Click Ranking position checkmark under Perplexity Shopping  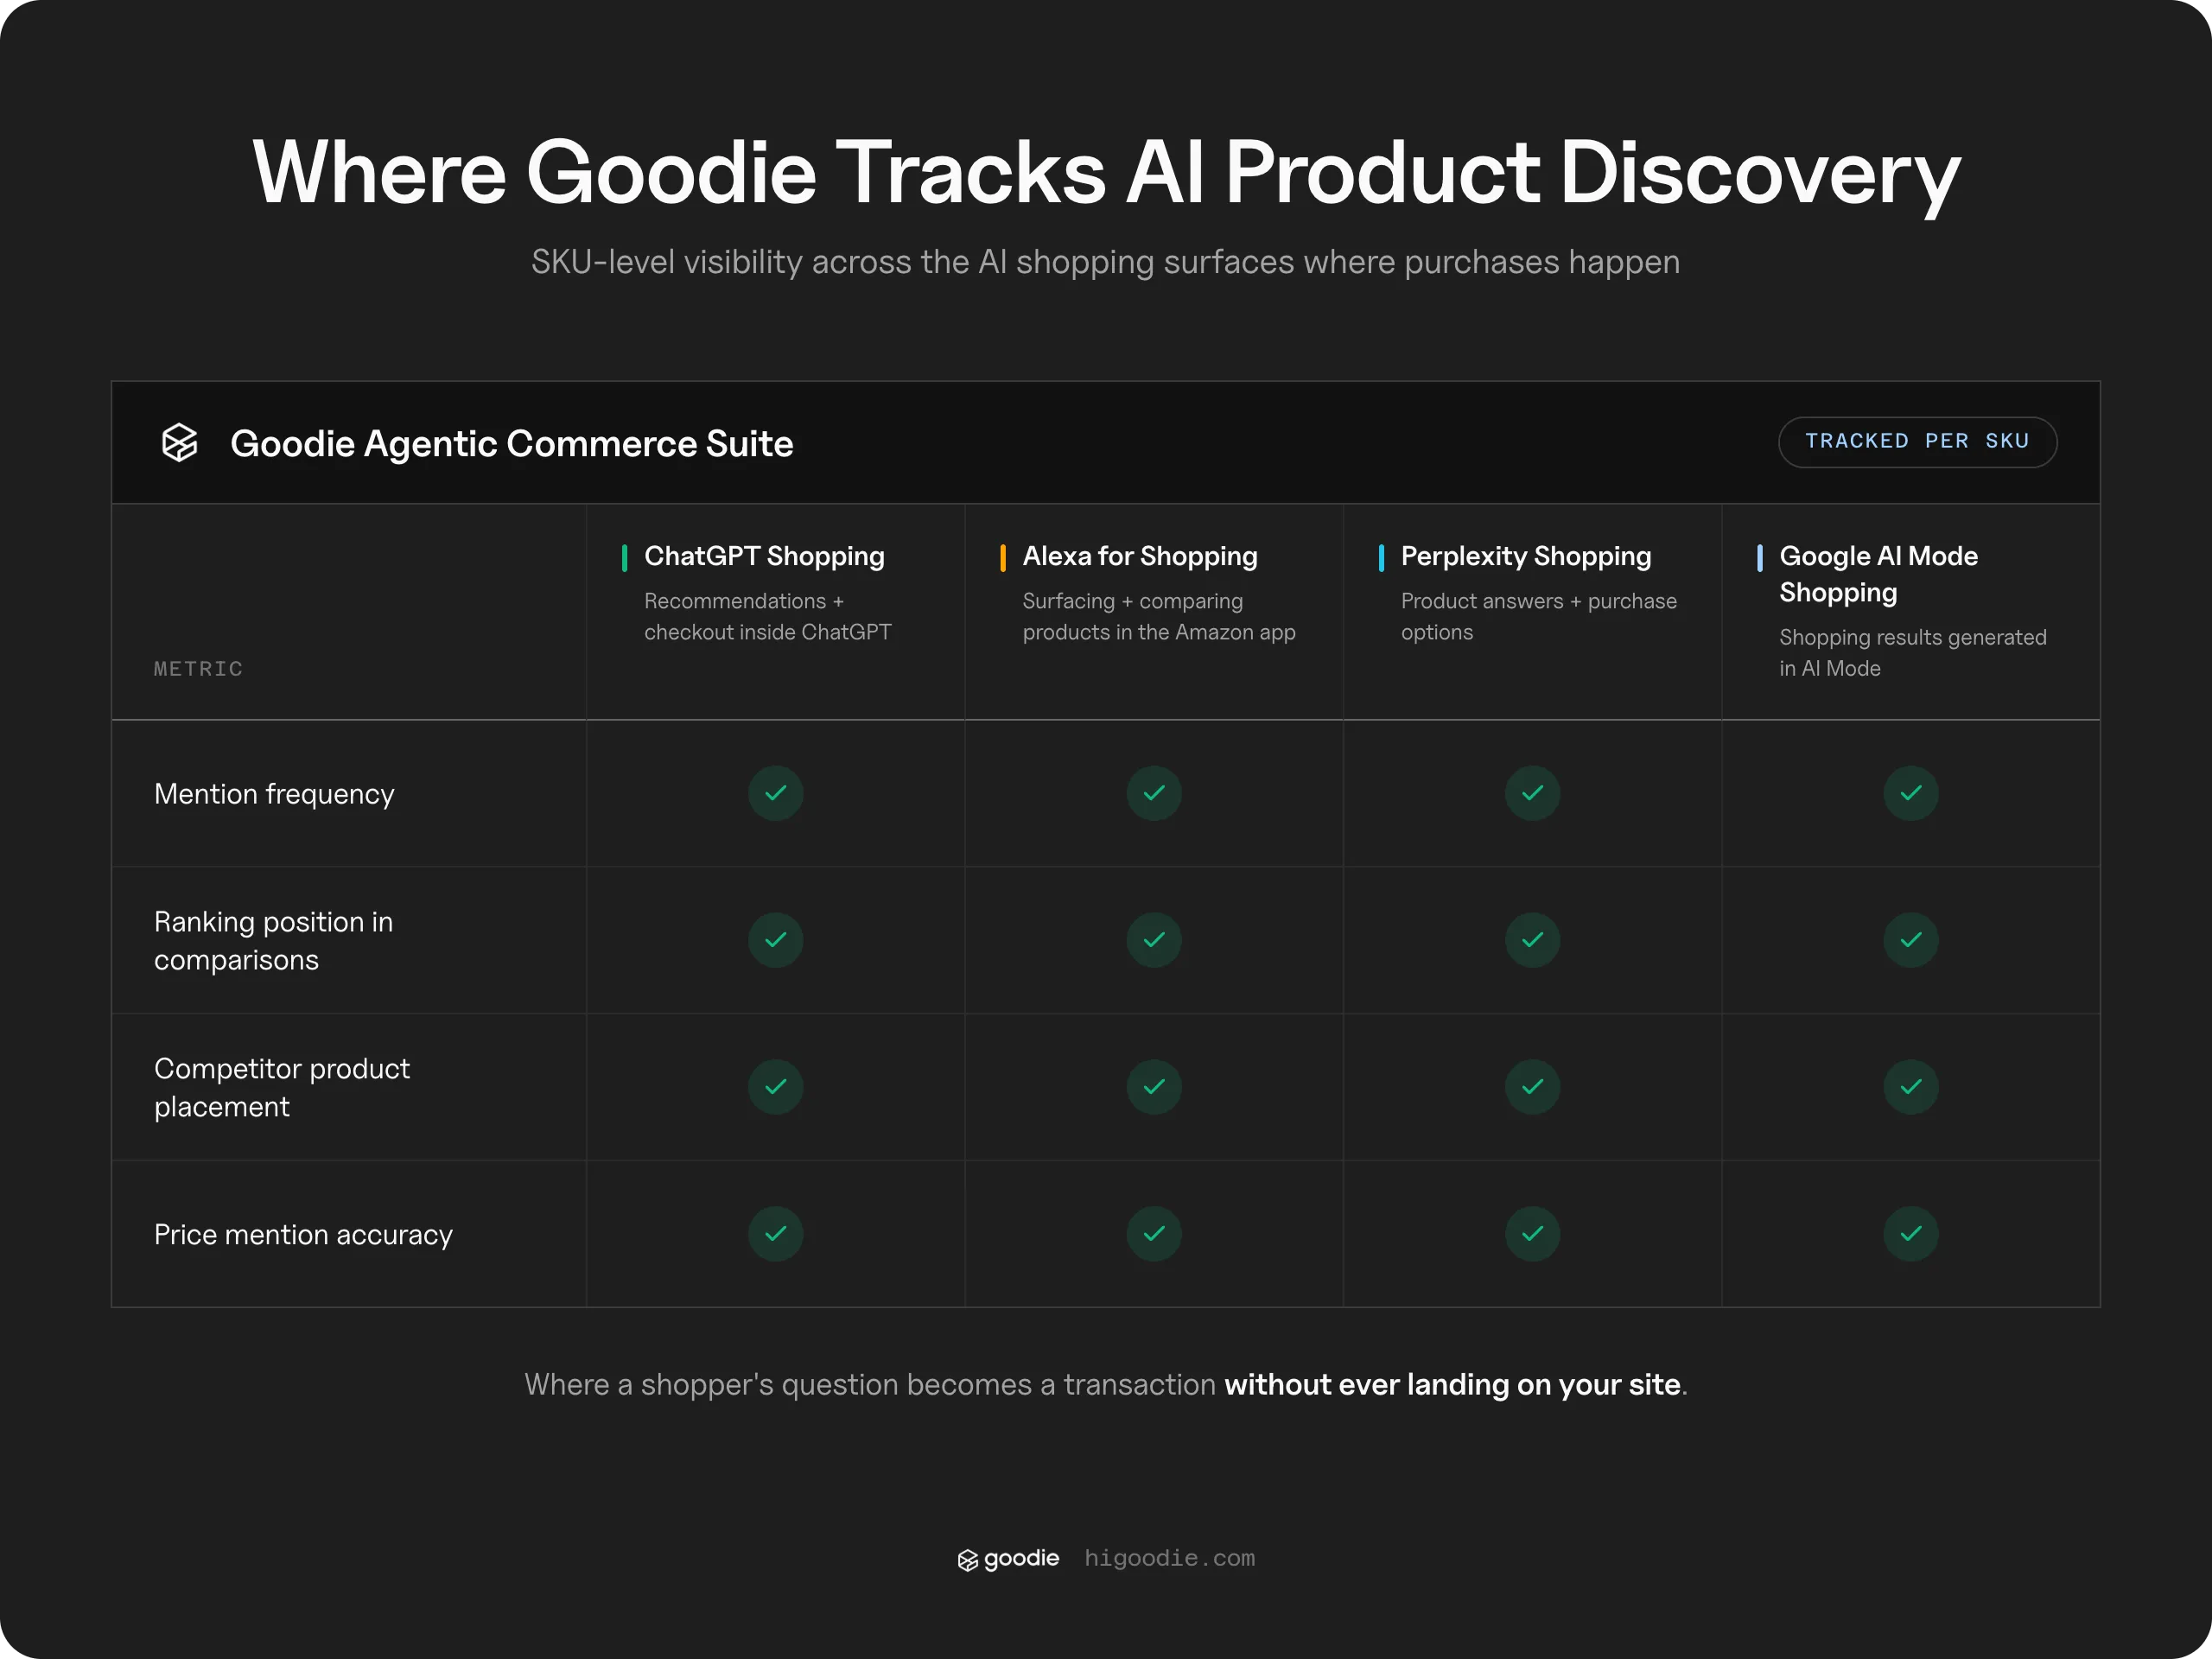[1532, 940]
